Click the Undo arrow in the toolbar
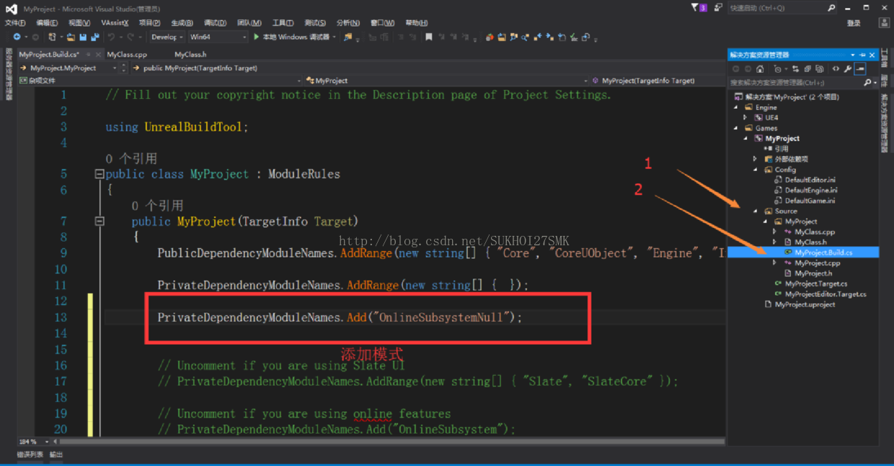The width and height of the screenshot is (894, 466). (x=111, y=36)
